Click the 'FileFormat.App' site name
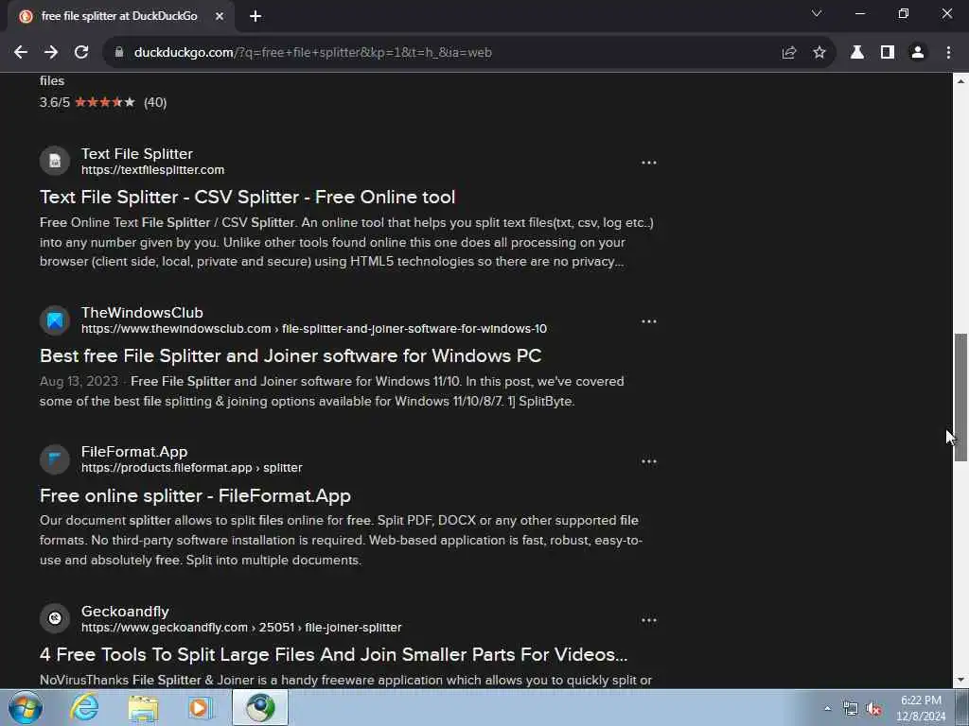The width and height of the screenshot is (969, 726). coord(134,452)
